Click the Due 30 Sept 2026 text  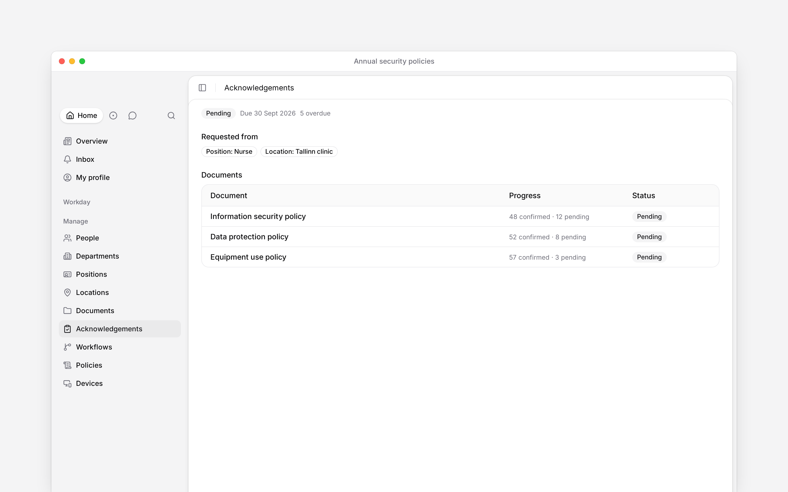coord(268,113)
